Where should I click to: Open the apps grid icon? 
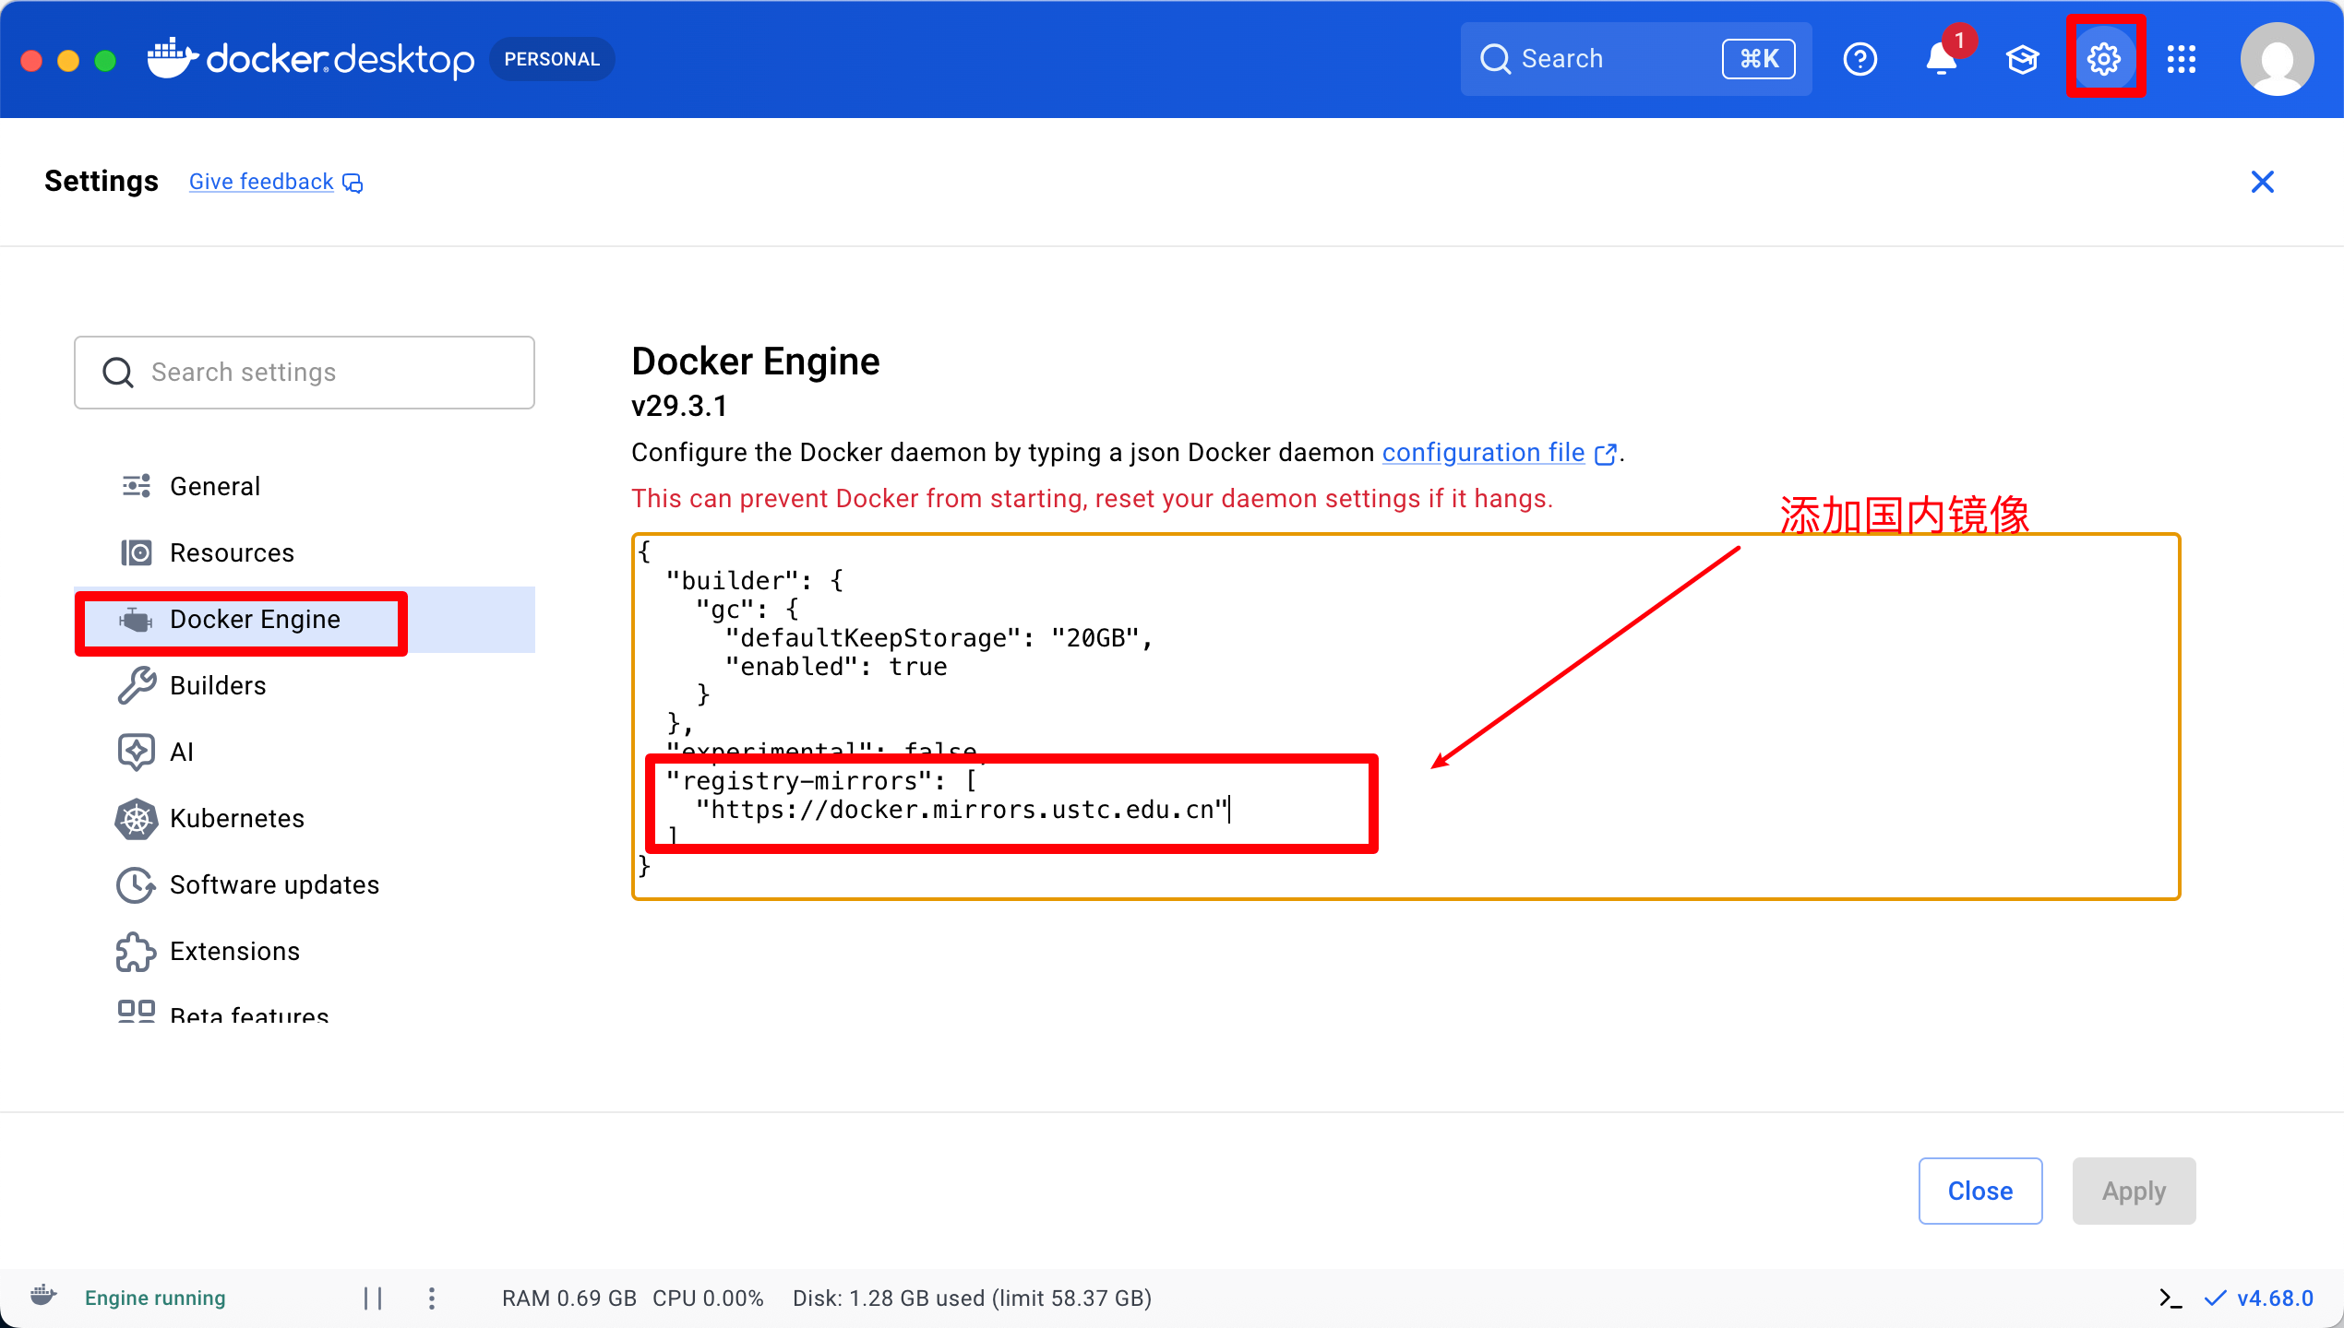pos(2182,59)
